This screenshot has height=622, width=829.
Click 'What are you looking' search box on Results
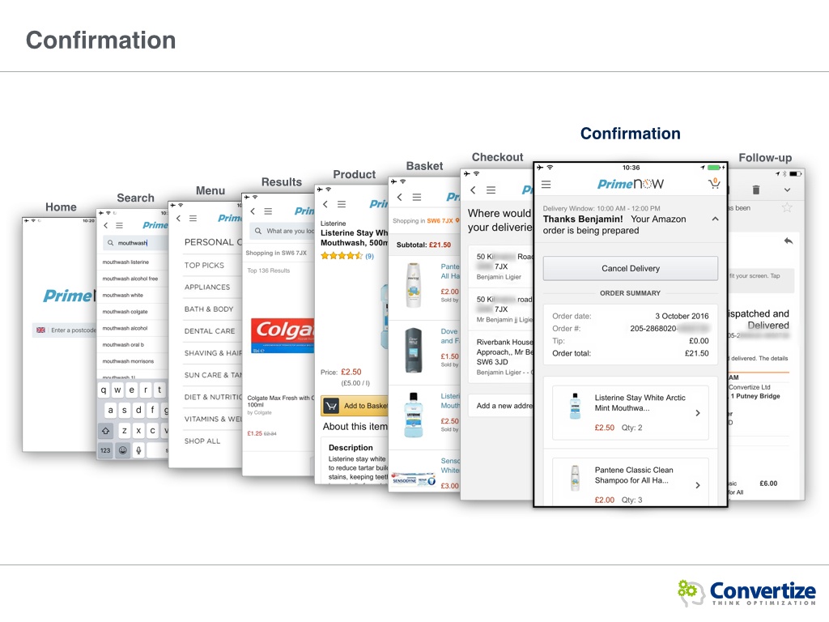coord(282,231)
